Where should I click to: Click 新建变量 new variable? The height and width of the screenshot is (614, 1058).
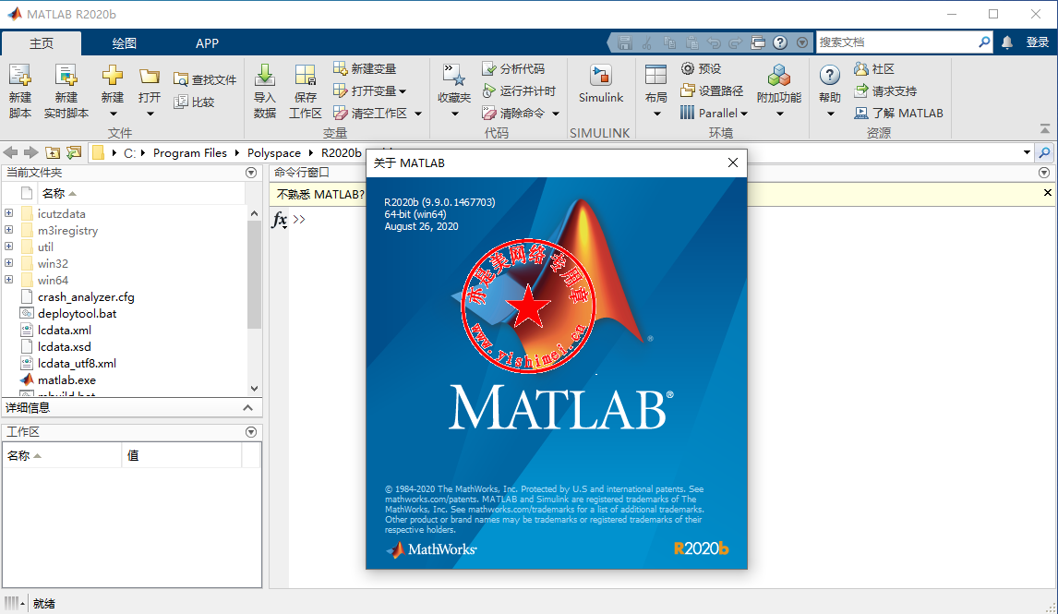(365, 69)
